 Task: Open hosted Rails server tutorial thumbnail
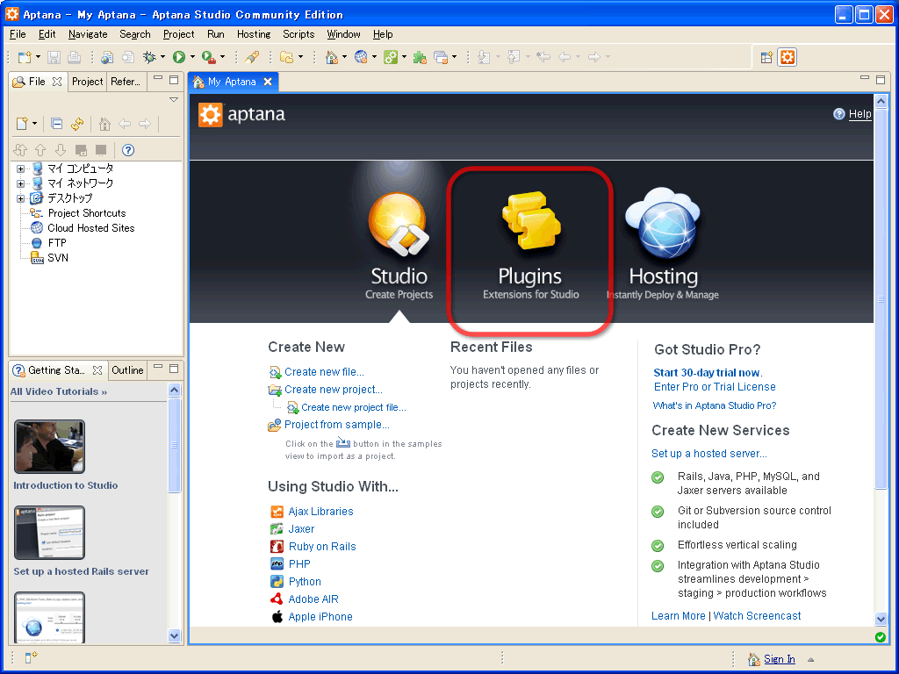[x=49, y=533]
